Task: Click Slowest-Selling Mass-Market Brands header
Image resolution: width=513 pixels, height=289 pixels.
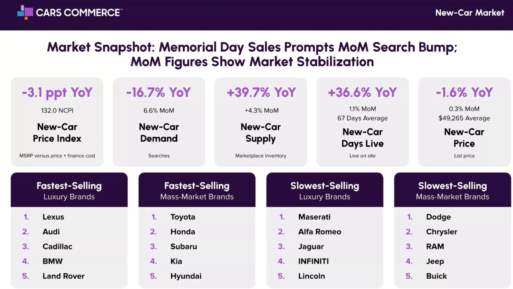Action: click(452, 190)
